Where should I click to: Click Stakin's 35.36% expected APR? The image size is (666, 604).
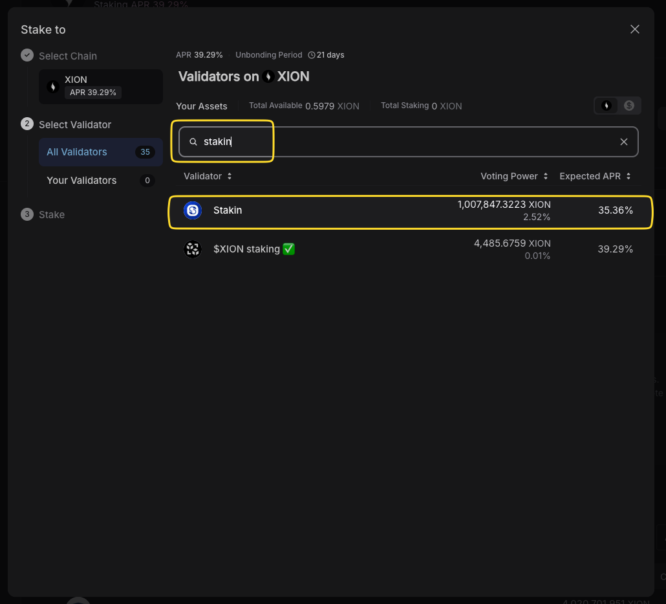[x=616, y=210]
